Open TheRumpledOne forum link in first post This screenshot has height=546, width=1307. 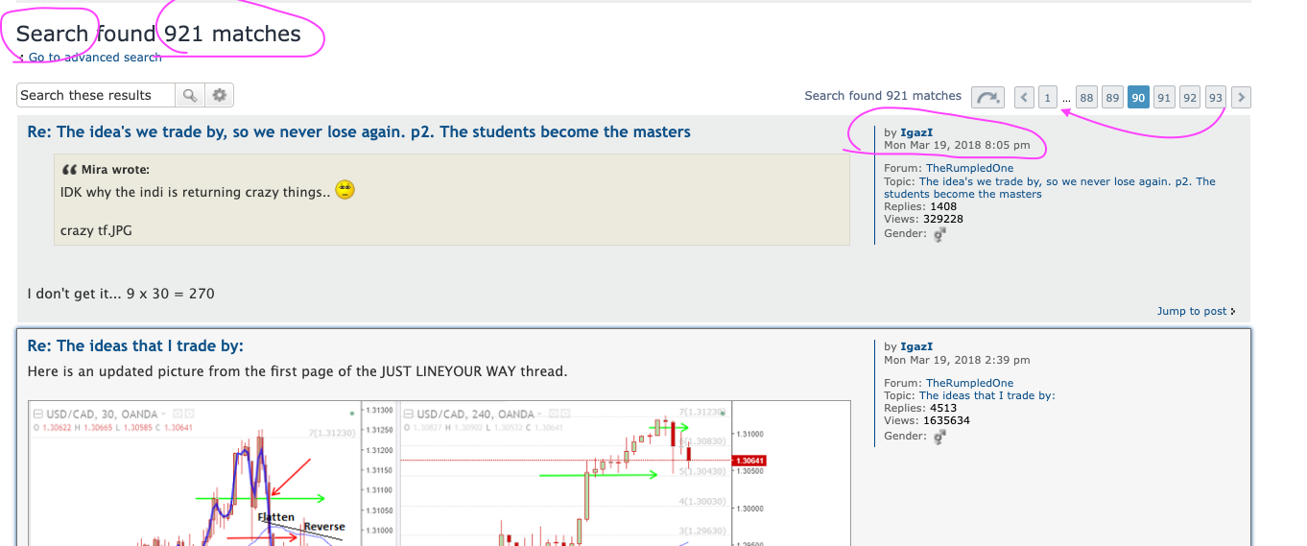coord(969,168)
